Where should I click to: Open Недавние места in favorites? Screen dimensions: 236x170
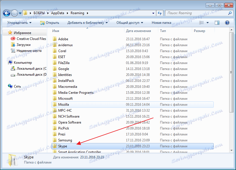point(29,51)
